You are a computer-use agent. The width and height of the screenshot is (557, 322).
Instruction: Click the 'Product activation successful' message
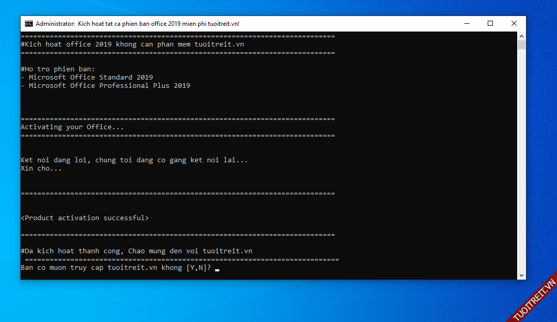(85, 218)
